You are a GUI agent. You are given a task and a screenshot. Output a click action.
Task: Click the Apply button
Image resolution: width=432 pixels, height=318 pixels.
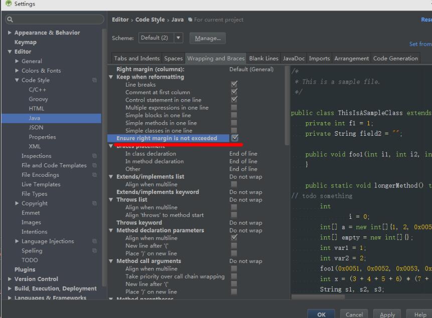pyautogui.click(x=387, y=313)
